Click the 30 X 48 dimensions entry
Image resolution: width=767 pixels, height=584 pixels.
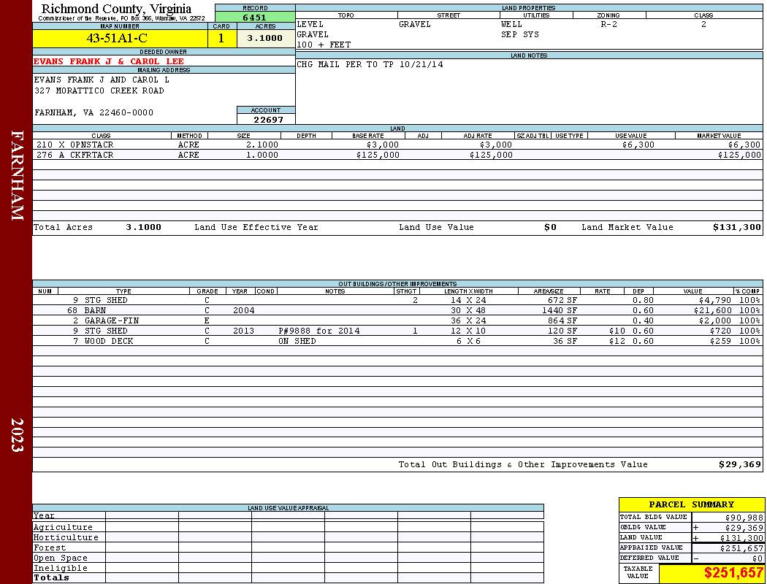pyautogui.click(x=468, y=310)
